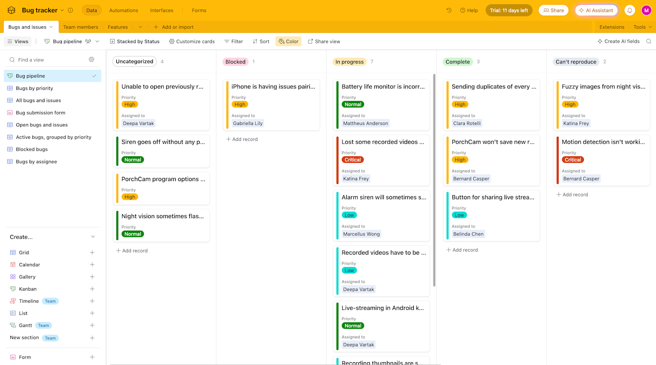Click the Bug tracker bug logo icon

point(12,10)
